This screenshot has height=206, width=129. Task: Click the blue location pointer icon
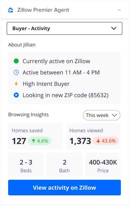click(16, 95)
